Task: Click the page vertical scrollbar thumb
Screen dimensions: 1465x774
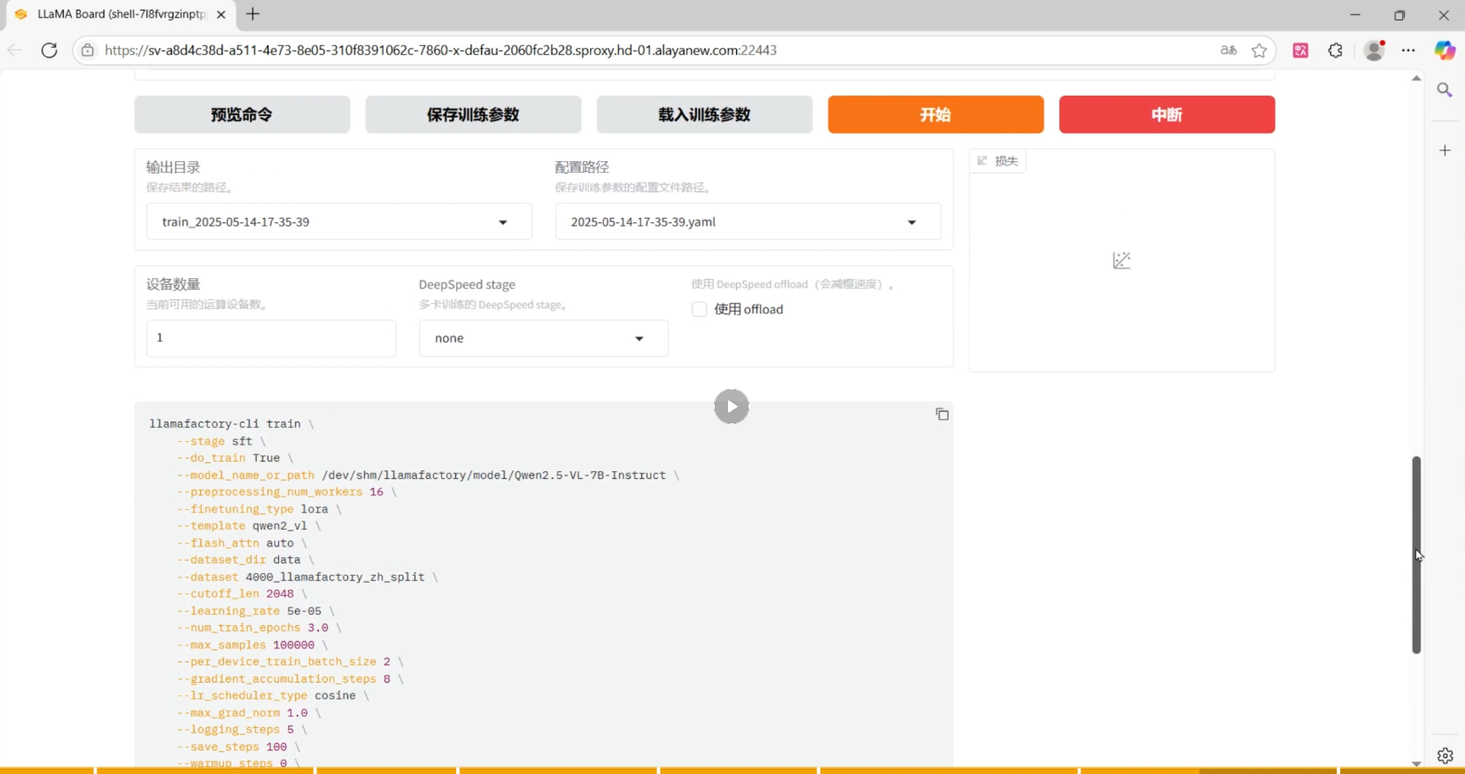Action: (1416, 554)
